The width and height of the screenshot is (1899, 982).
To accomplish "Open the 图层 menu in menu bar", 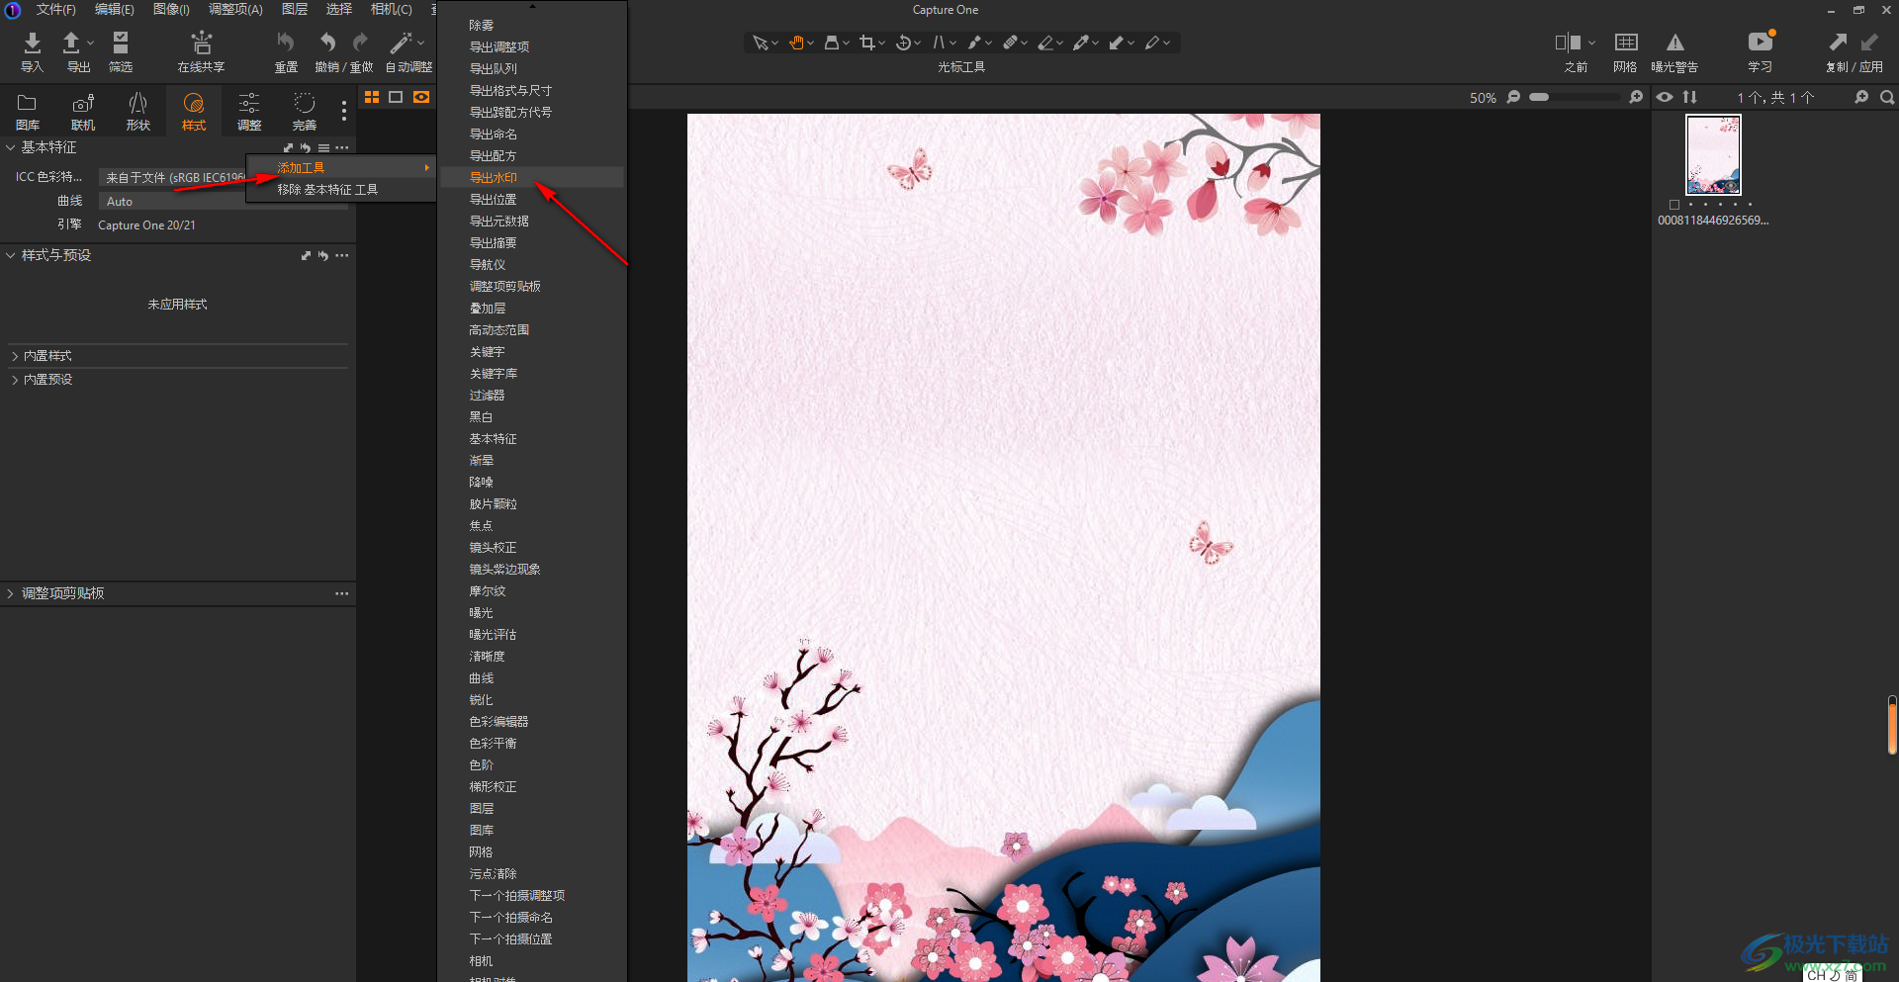I will click(x=294, y=10).
